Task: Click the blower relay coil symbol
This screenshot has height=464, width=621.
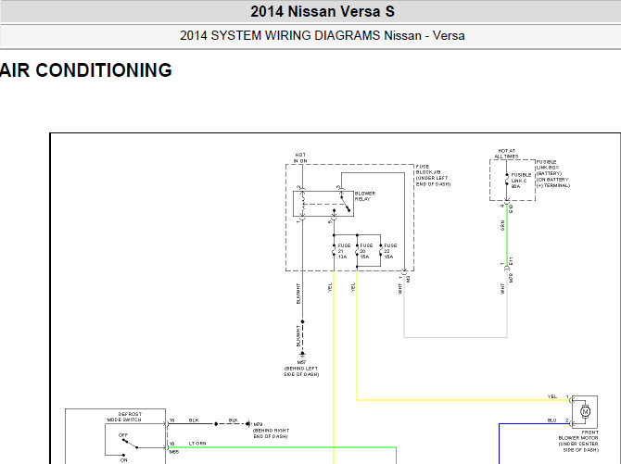Action: pyautogui.click(x=302, y=204)
